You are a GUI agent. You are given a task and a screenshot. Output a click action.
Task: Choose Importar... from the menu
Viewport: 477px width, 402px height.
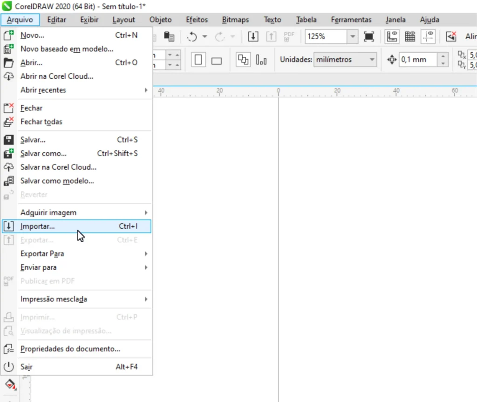tap(76, 226)
